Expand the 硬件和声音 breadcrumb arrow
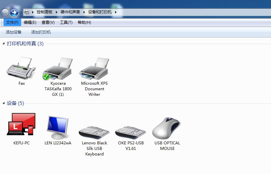The image size is (271, 174). point(84,12)
